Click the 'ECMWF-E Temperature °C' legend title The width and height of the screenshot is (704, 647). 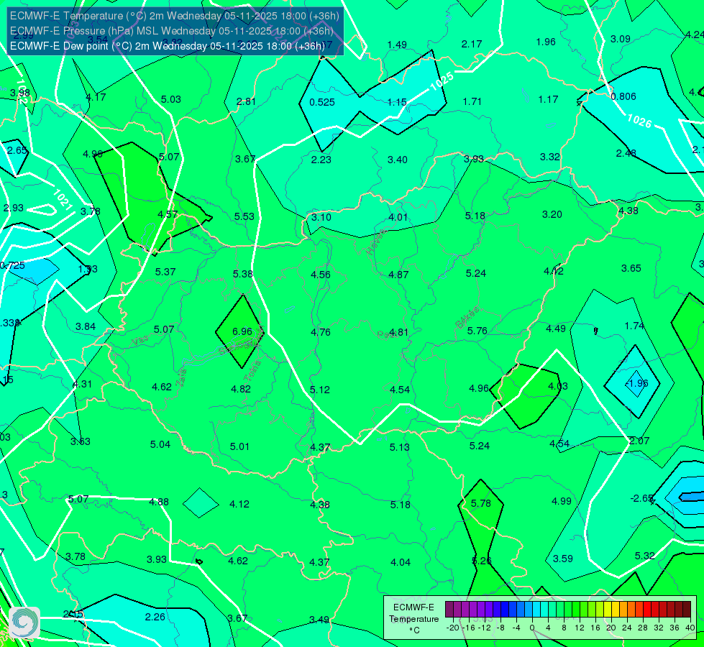pyautogui.click(x=413, y=619)
